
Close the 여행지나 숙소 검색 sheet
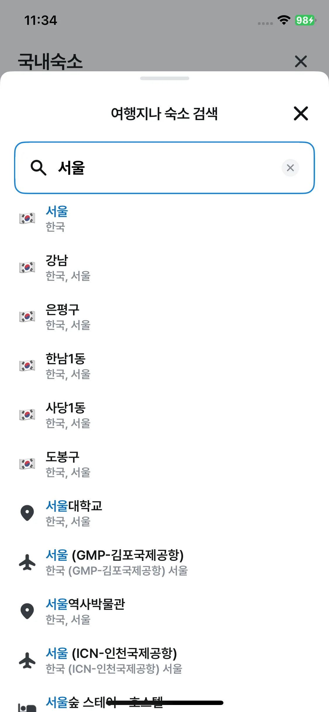pyautogui.click(x=301, y=113)
